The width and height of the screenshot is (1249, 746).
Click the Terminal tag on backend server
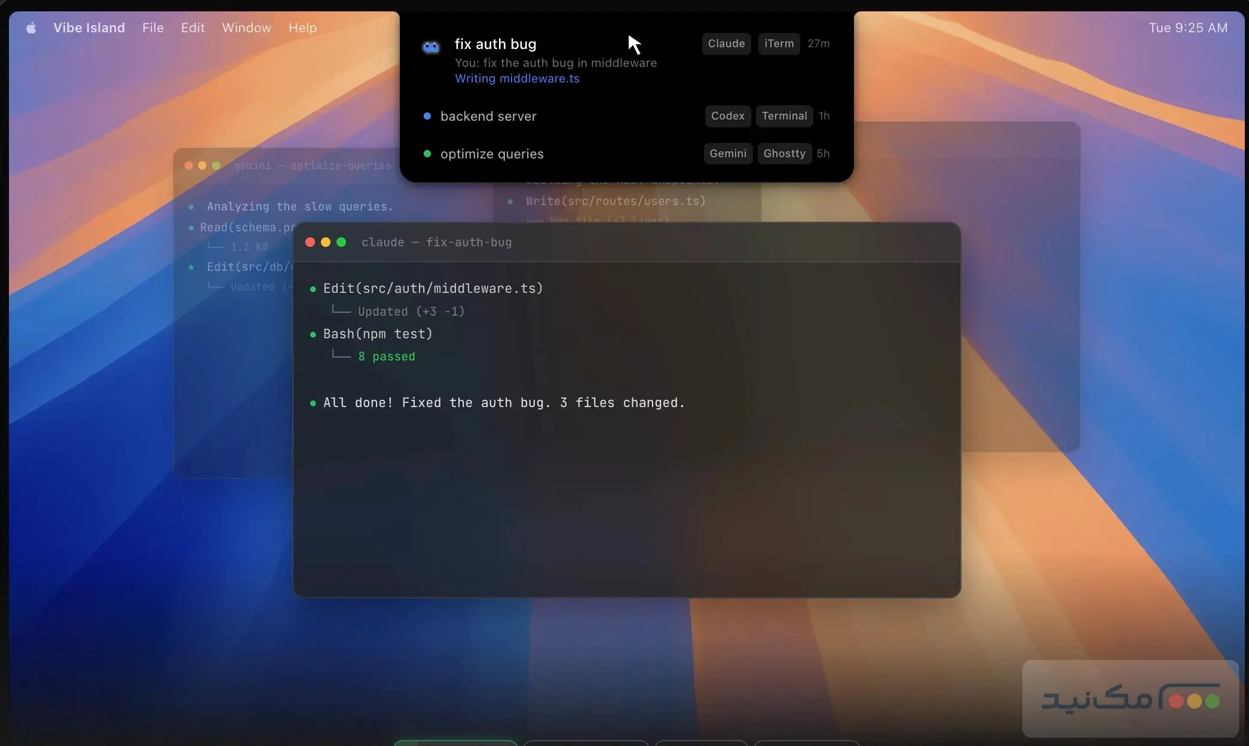[784, 116]
